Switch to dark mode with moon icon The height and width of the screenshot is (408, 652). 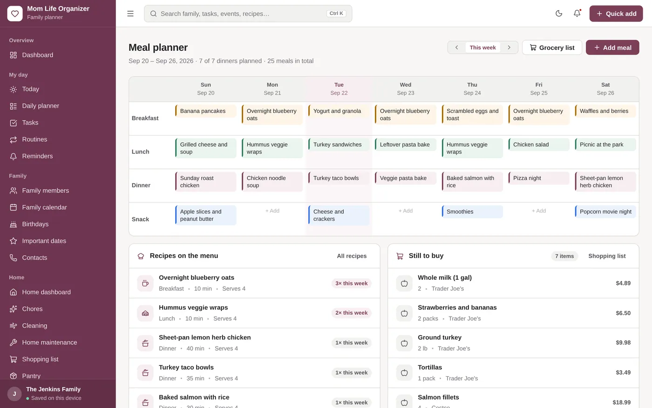tap(559, 14)
